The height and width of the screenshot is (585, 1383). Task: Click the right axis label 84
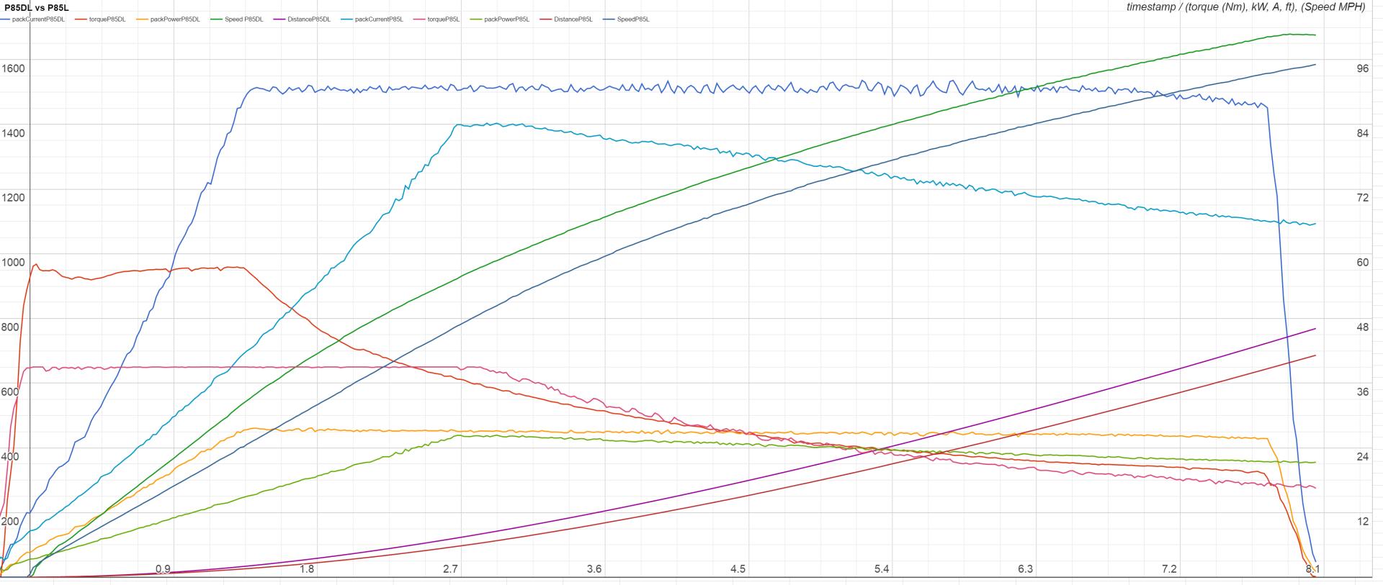[x=1363, y=133]
